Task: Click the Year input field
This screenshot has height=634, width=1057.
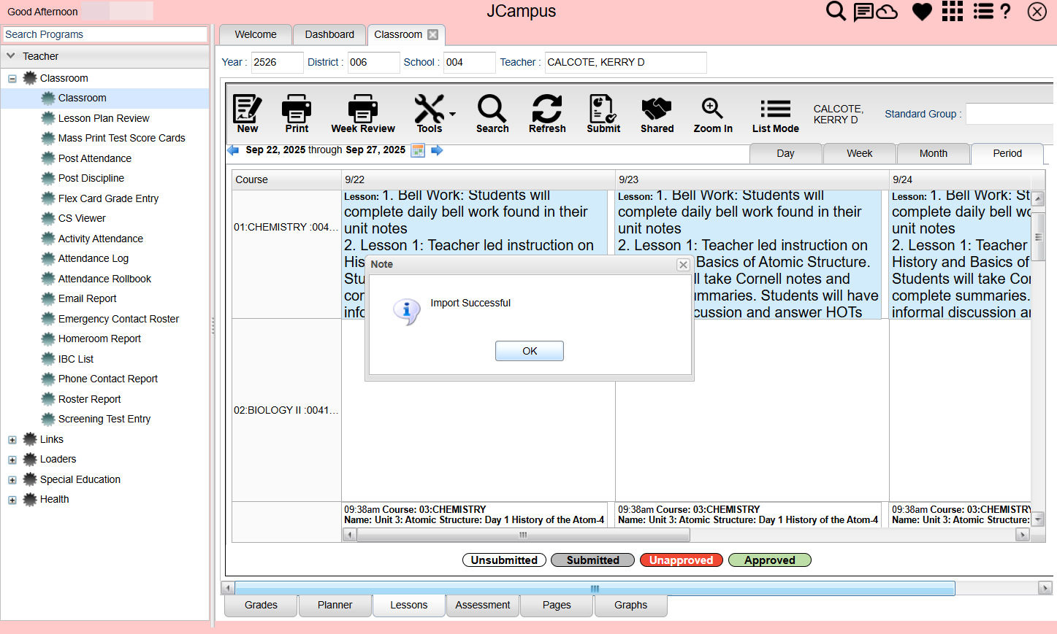Action: click(x=277, y=63)
